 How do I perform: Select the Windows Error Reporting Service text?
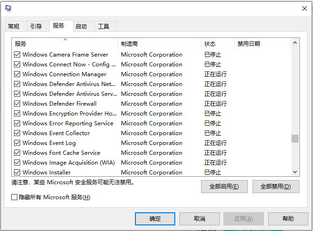point(68,123)
